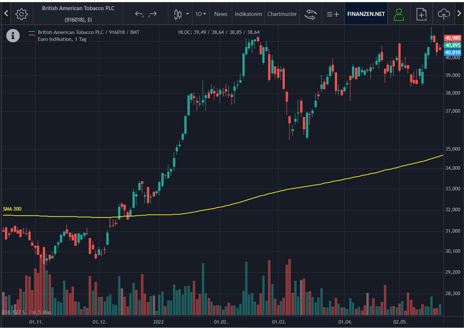Redo last chart action
Viewport: 464px width, 328px height.
click(x=153, y=14)
